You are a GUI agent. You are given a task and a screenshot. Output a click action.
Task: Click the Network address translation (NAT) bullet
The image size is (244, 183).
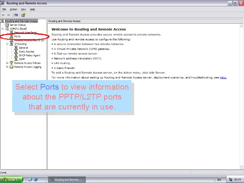78,58
